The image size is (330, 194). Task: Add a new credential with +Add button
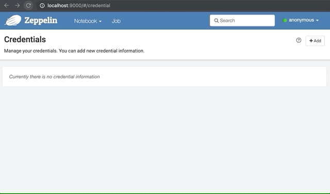pyautogui.click(x=315, y=41)
